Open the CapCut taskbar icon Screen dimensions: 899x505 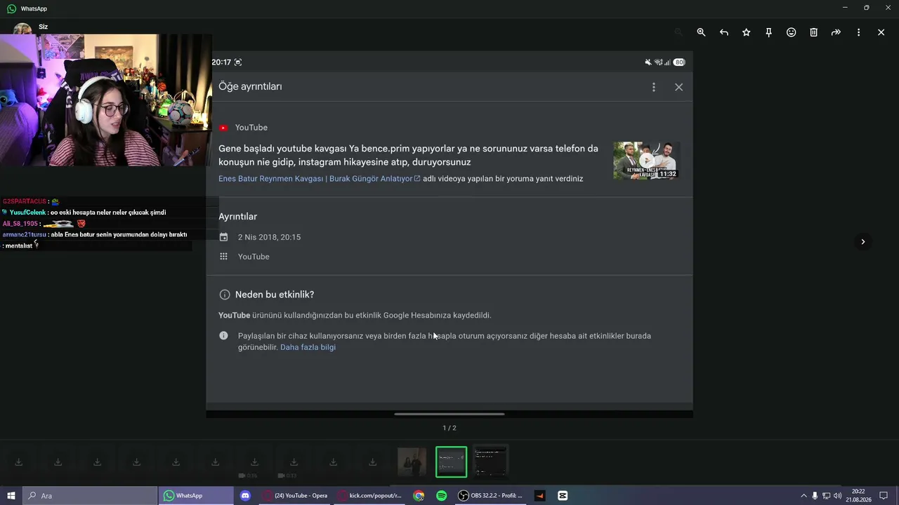tap(563, 496)
